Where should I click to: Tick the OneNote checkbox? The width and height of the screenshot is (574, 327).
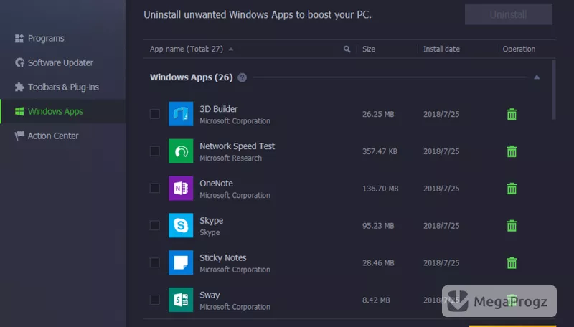click(x=155, y=188)
